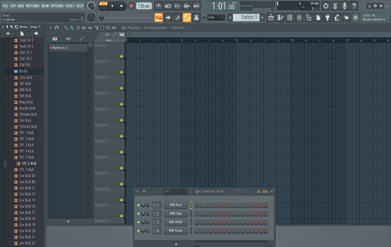Image resolution: width=391 pixels, height=247 pixels.
Task: Click the tempo tapper icon
Action: (337, 18)
